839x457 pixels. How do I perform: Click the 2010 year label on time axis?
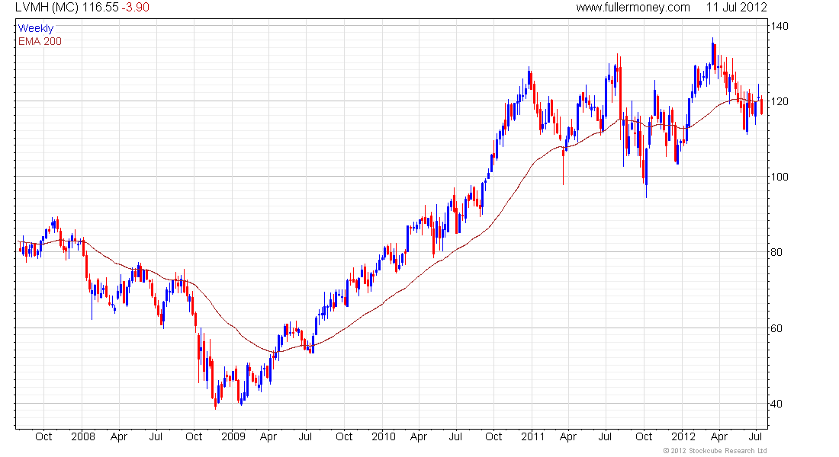coord(384,436)
